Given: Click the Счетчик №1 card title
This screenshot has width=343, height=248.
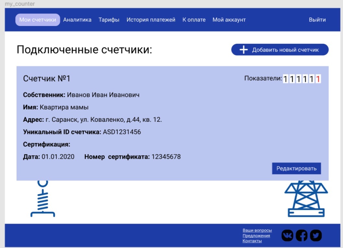Looking at the screenshot, I should pos(47,79).
